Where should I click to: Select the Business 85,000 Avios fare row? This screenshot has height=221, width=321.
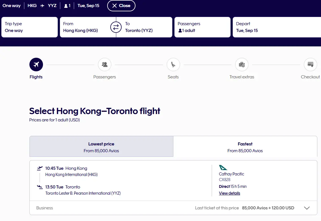(173, 208)
